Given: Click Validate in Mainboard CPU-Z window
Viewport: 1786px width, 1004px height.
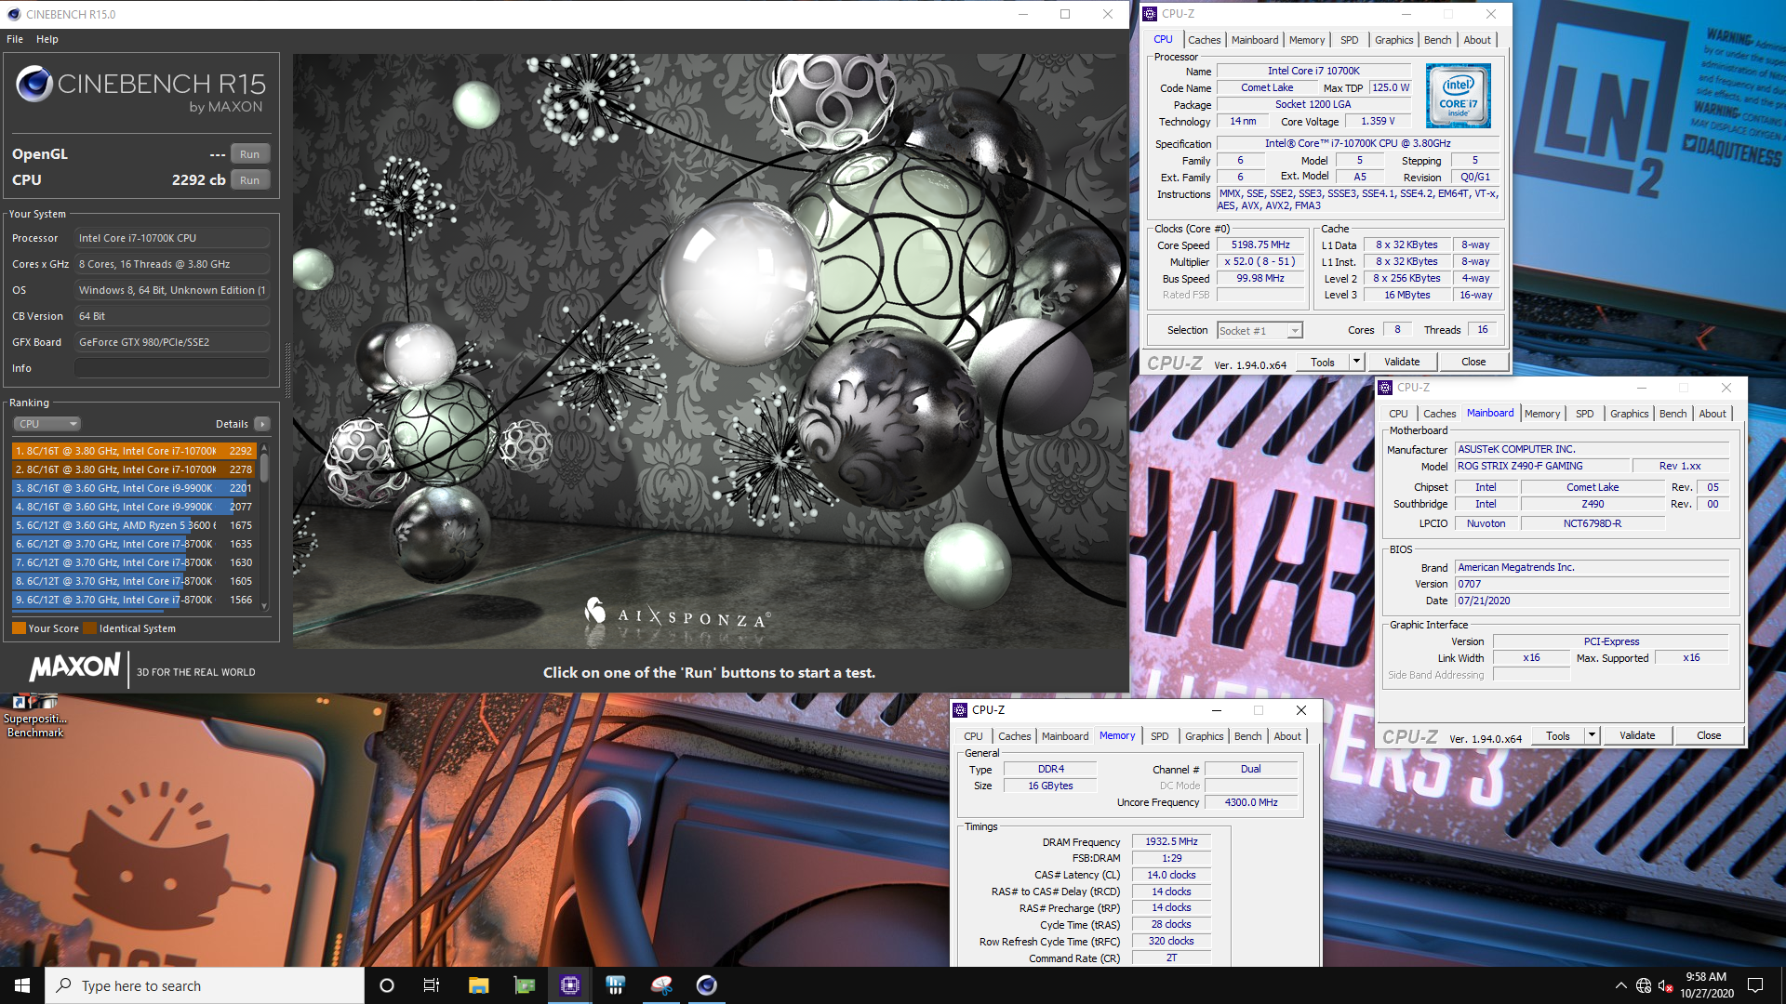Looking at the screenshot, I should (x=1637, y=735).
